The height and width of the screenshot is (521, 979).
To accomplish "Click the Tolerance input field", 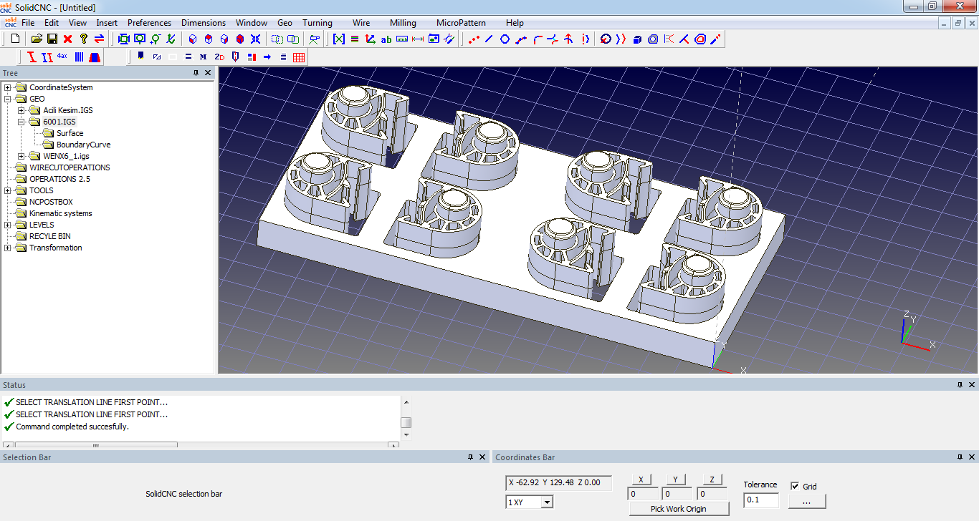I will pyautogui.click(x=760, y=500).
